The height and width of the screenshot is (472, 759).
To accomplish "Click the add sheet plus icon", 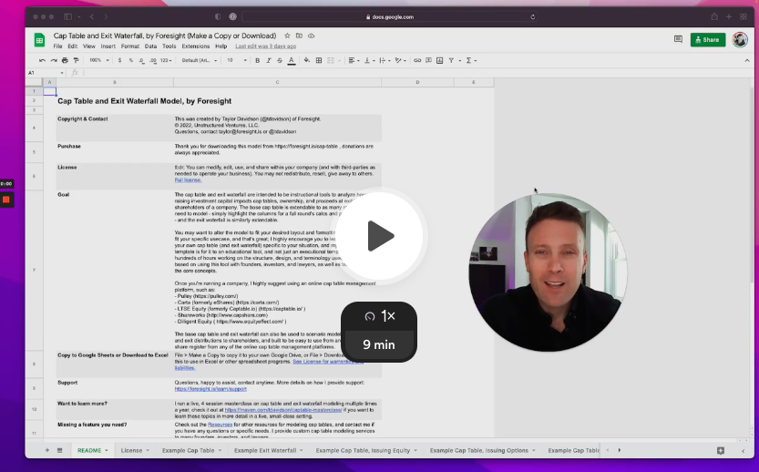I will pos(47,450).
